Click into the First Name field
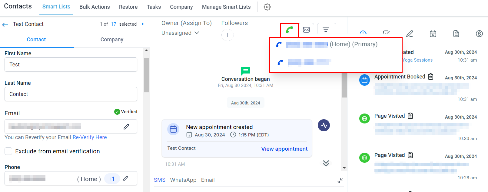 tap(71, 65)
